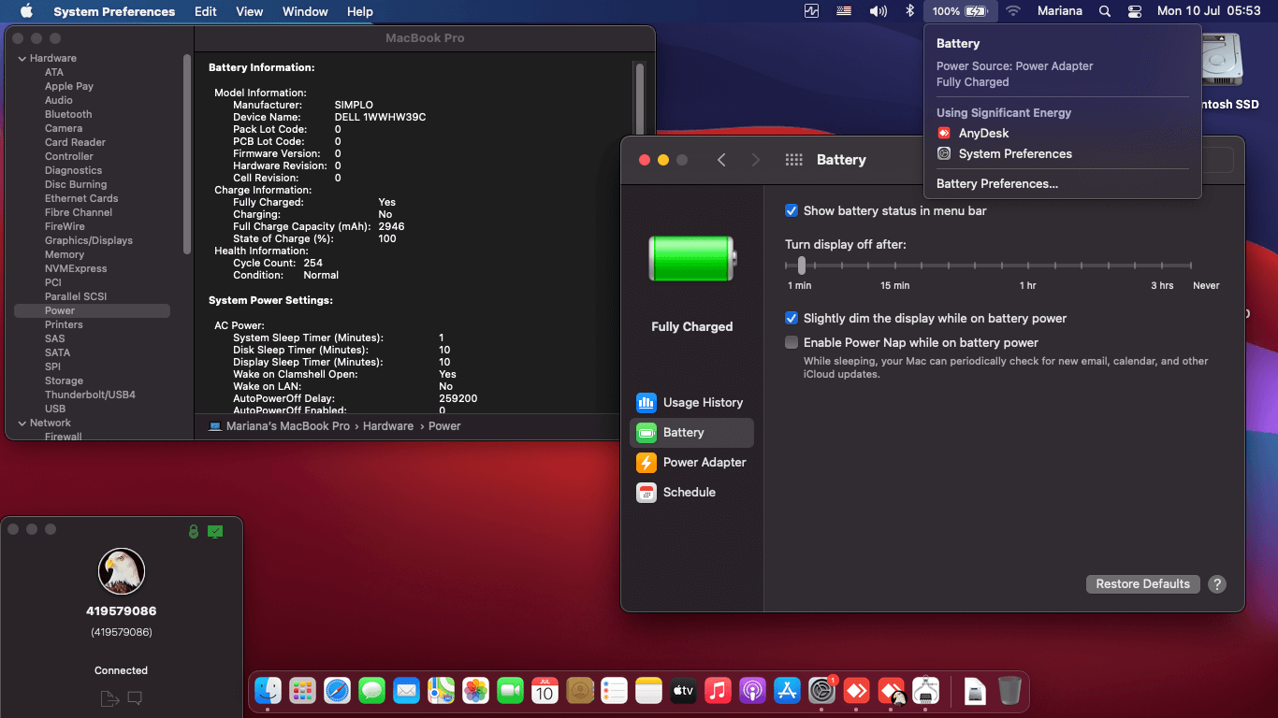Open Reminders from the Dock
The width and height of the screenshot is (1278, 718).
pyautogui.click(x=614, y=691)
